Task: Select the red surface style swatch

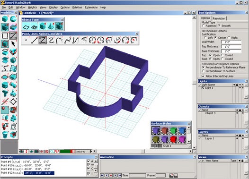Action: tap(173, 139)
